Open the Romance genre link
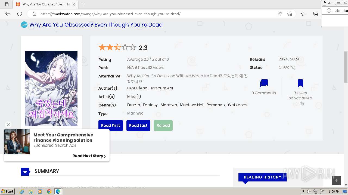Screen dimensions: 348x195 216,105
